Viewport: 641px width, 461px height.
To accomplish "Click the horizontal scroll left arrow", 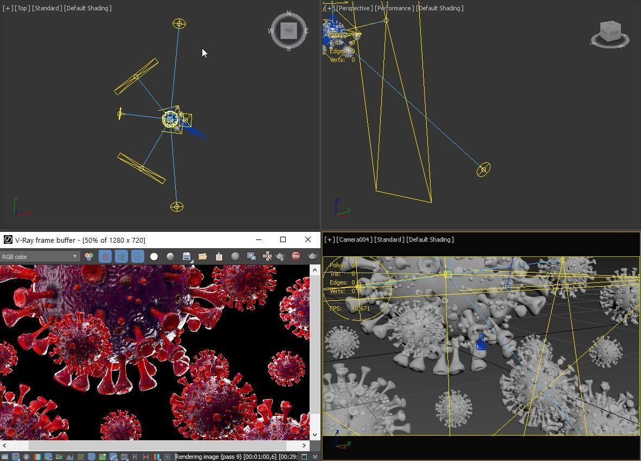I will pos(4,445).
